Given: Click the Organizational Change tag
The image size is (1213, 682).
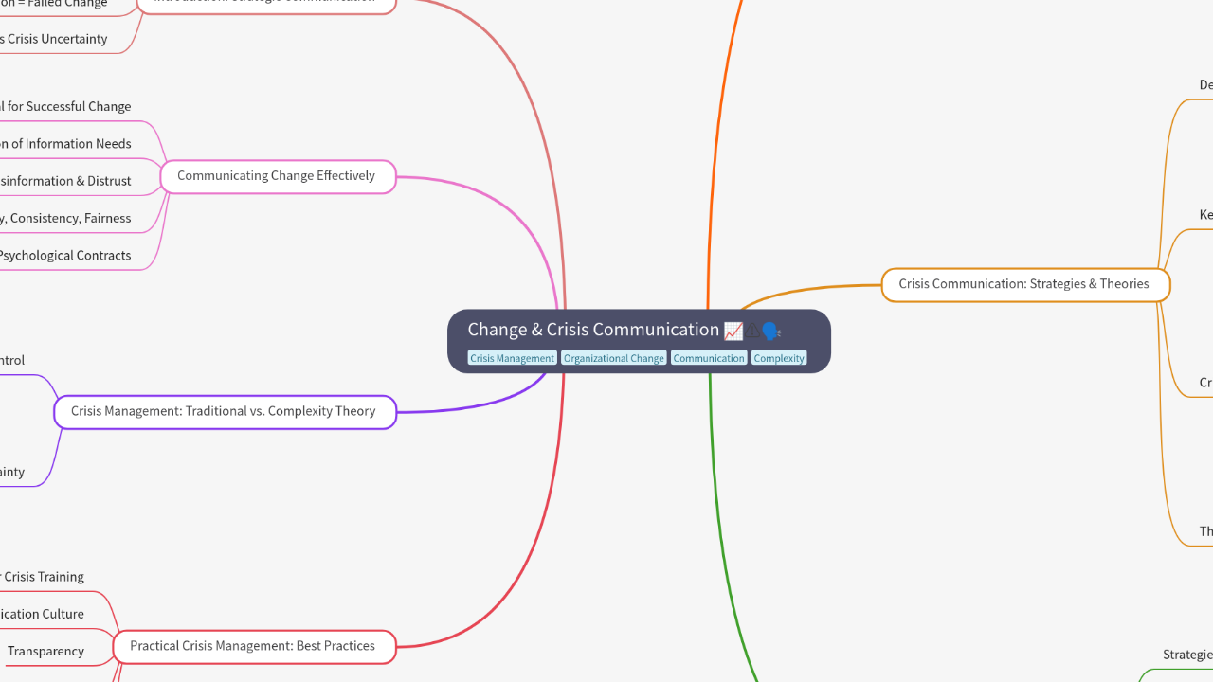Looking at the screenshot, I should point(614,358).
